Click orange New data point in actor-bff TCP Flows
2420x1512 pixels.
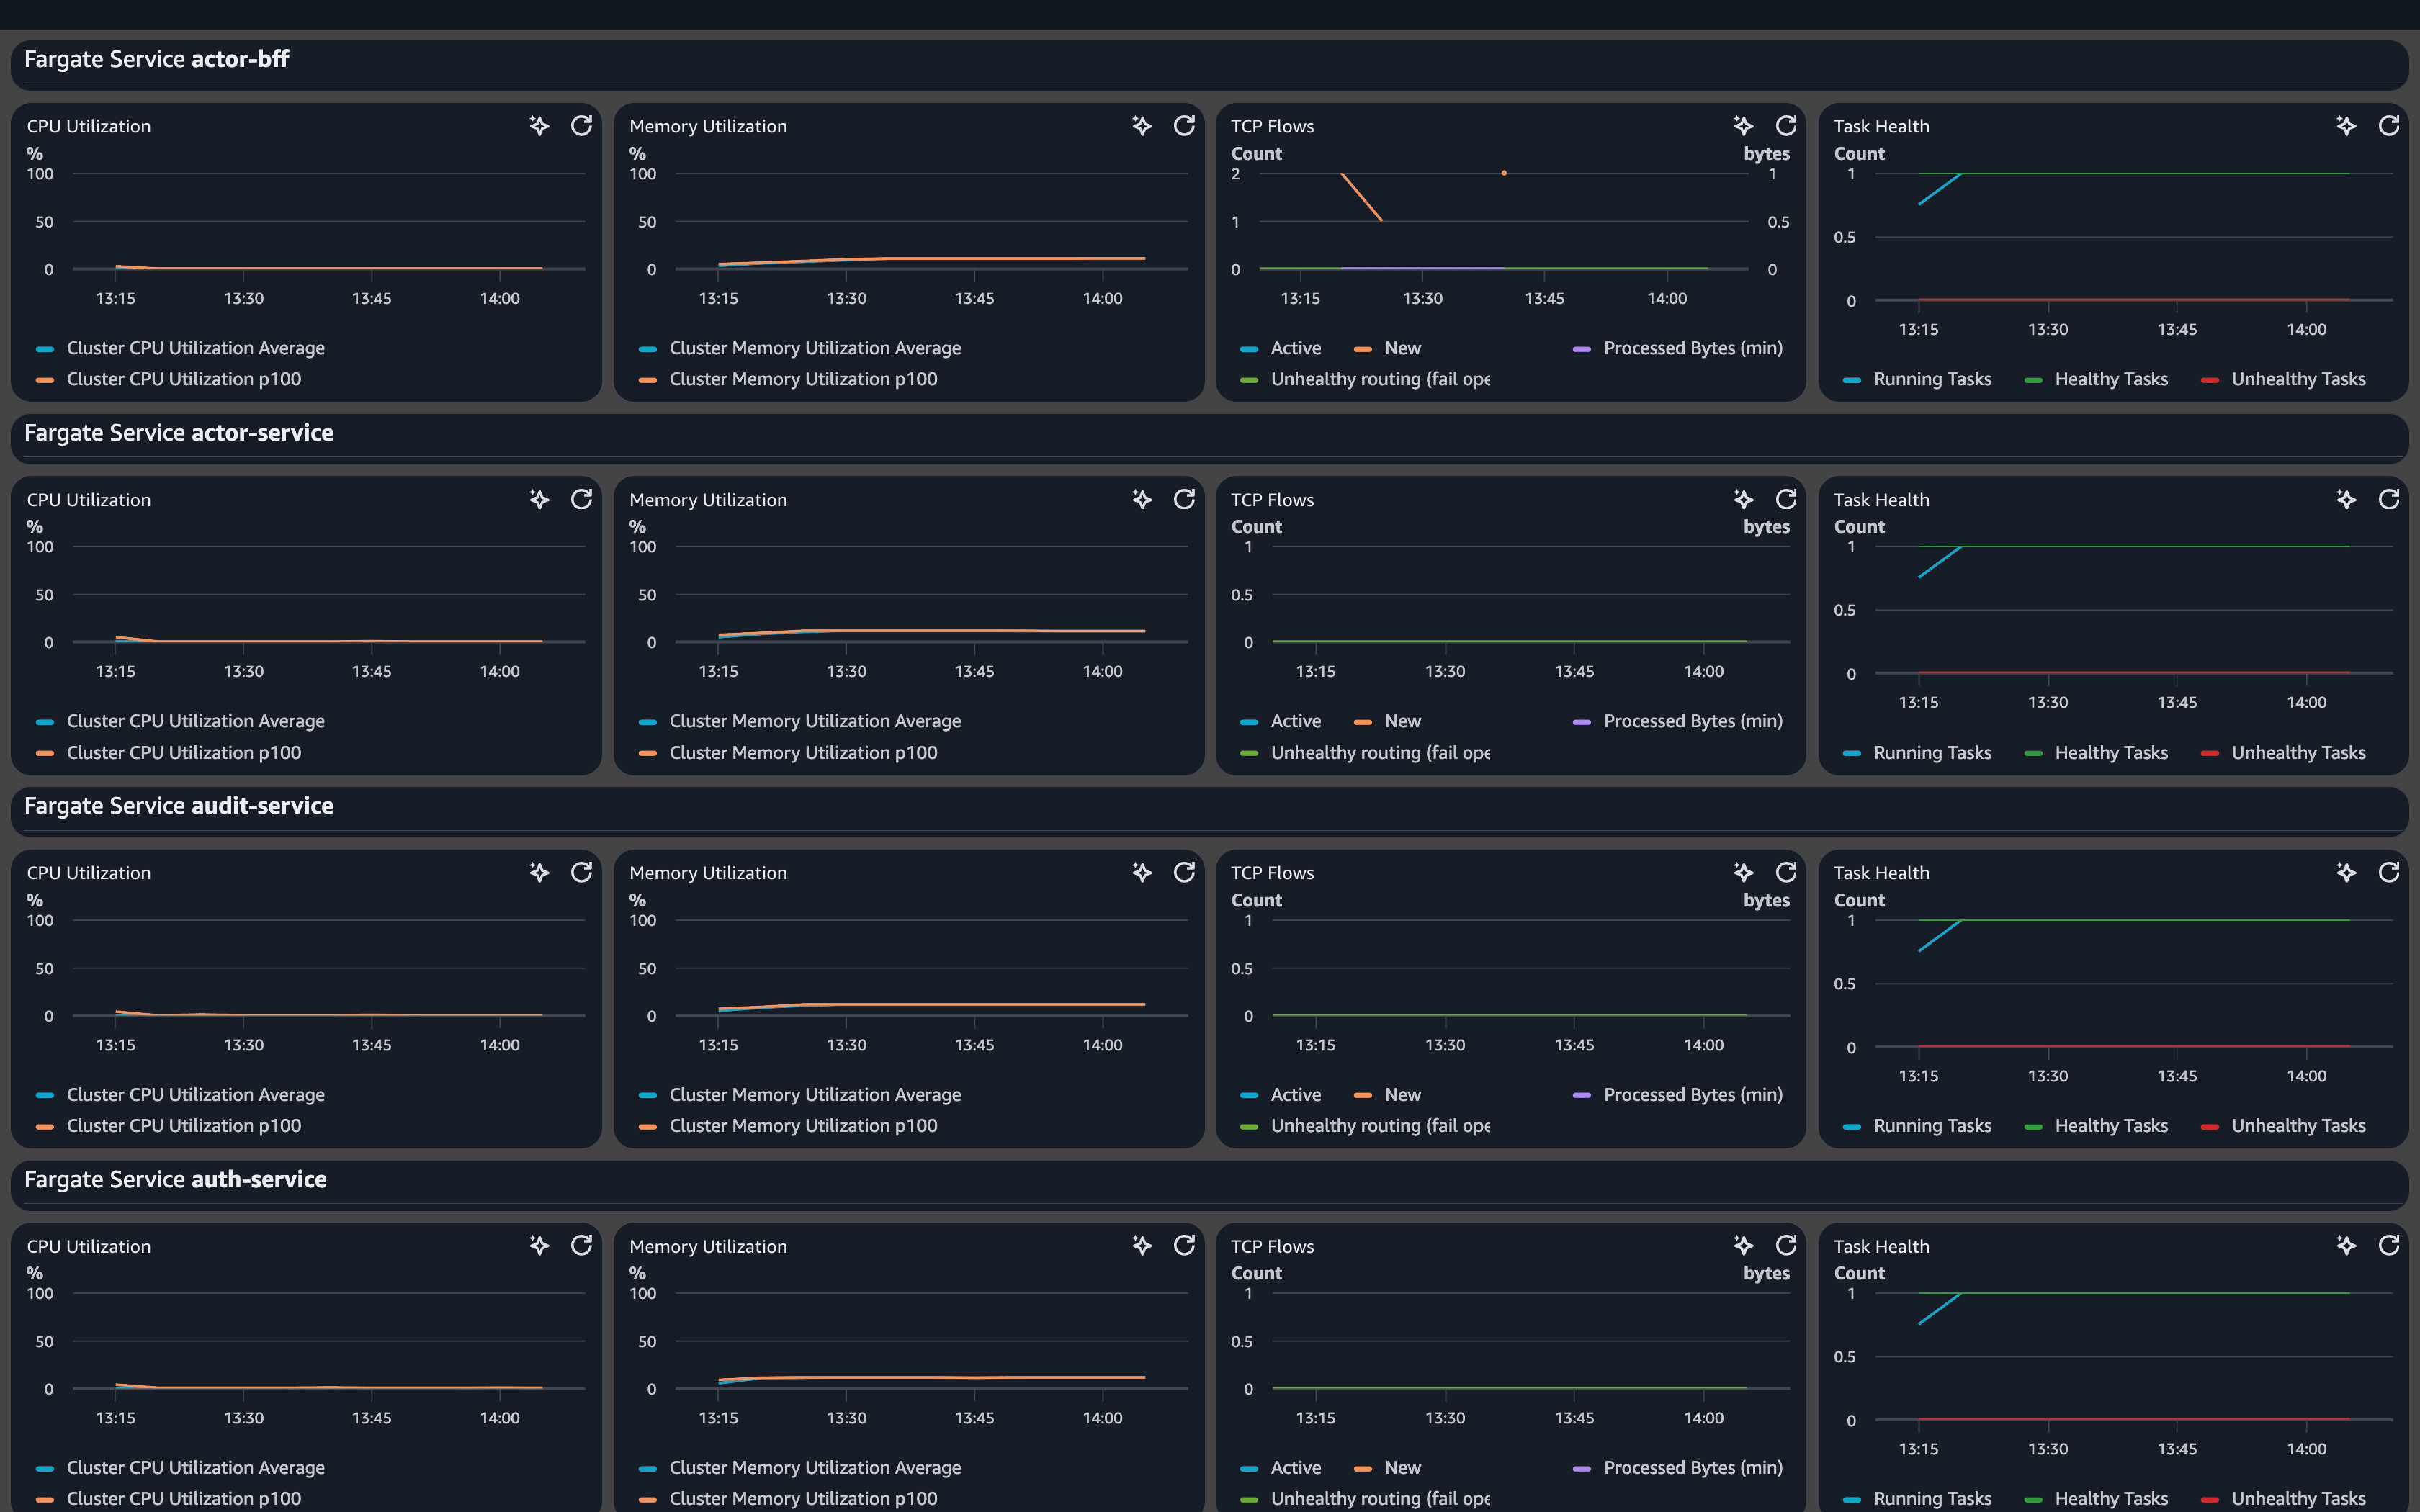click(x=1504, y=173)
